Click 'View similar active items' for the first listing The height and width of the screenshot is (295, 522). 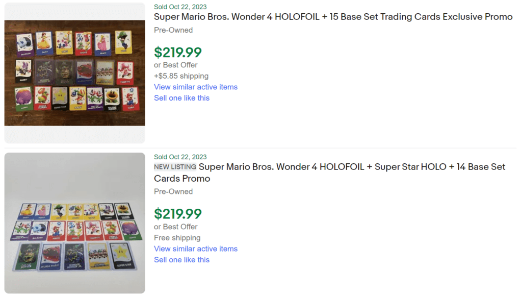click(196, 87)
